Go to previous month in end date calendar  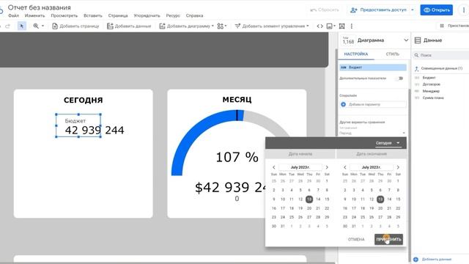point(345,167)
